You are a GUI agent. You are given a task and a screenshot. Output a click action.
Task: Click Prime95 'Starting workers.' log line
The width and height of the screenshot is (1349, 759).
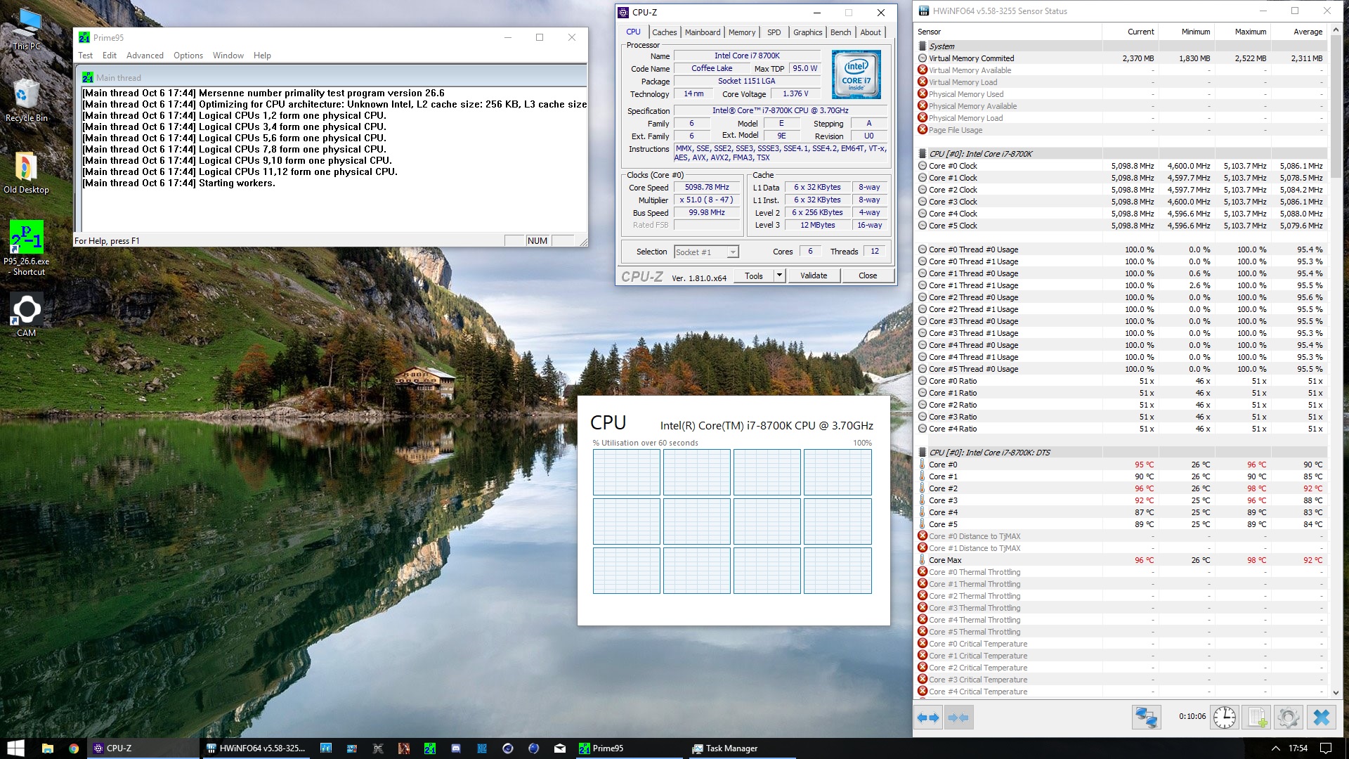[178, 183]
